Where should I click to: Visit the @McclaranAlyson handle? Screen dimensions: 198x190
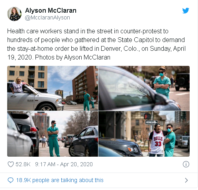47,17
